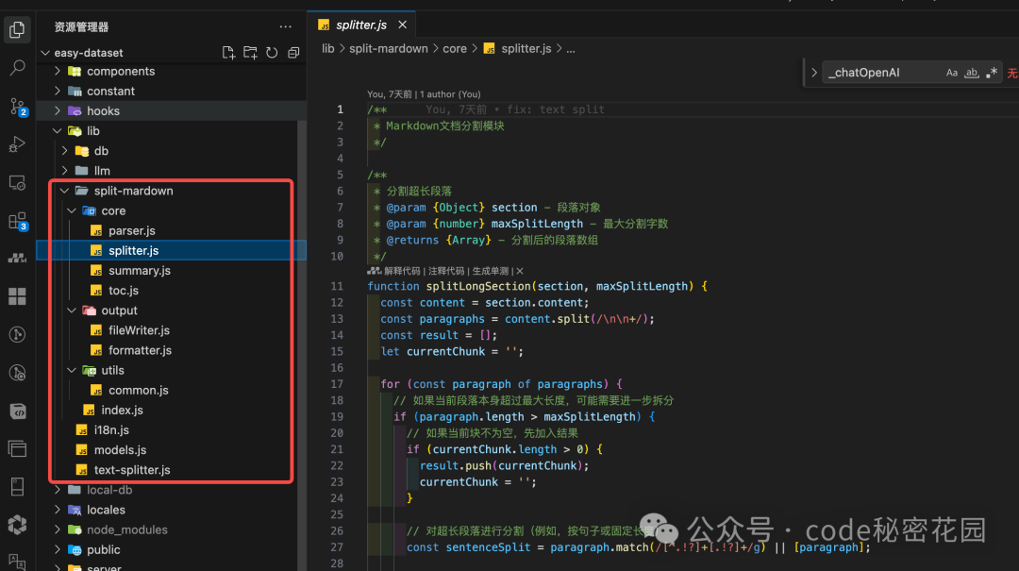Open text-splitter.js in the file tree
The width and height of the screenshot is (1019, 571).
pyautogui.click(x=132, y=470)
